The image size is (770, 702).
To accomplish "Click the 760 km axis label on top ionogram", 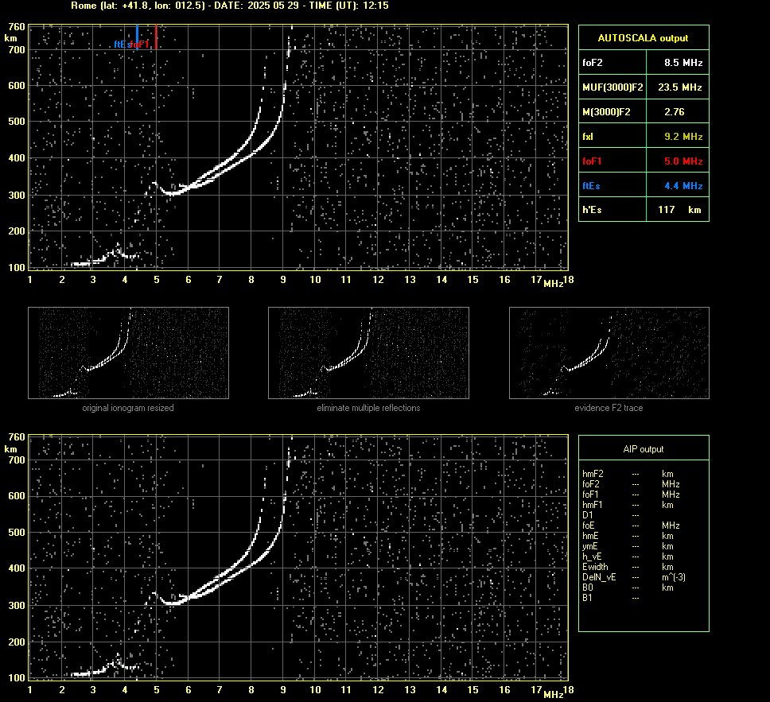I will pos(17,27).
